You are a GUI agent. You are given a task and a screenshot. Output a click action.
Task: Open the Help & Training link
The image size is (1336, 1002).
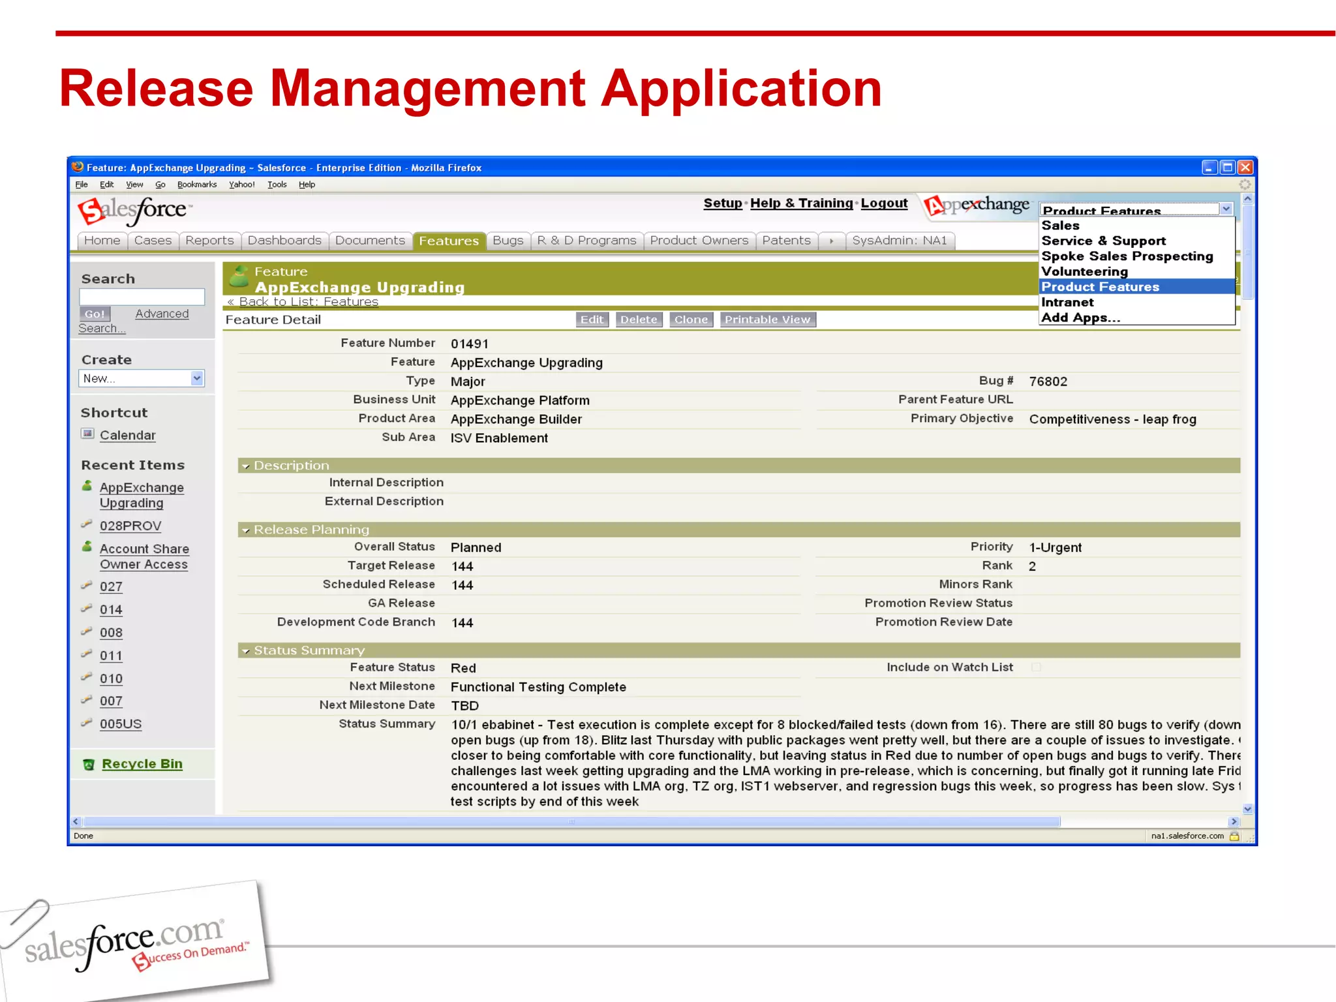(801, 203)
